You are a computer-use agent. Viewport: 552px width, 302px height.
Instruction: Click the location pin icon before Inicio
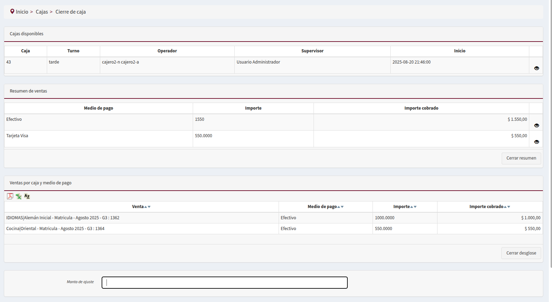[x=12, y=12]
